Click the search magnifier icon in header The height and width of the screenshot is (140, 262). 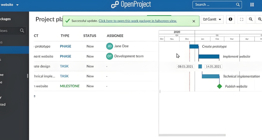click(x=238, y=5)
